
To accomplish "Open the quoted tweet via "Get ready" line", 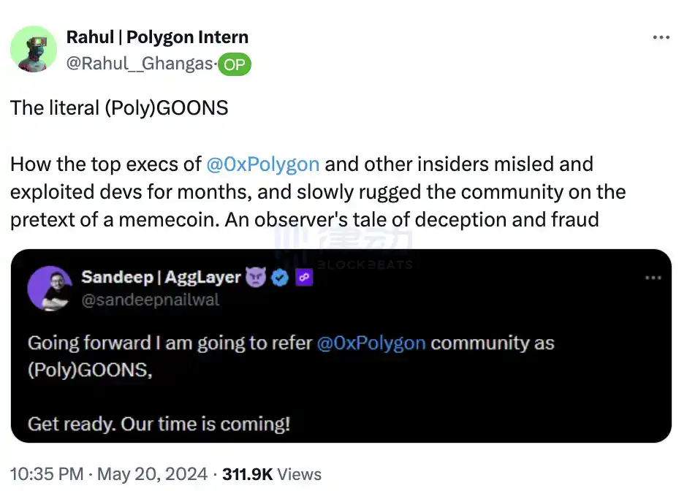I will tap(159, 423).
